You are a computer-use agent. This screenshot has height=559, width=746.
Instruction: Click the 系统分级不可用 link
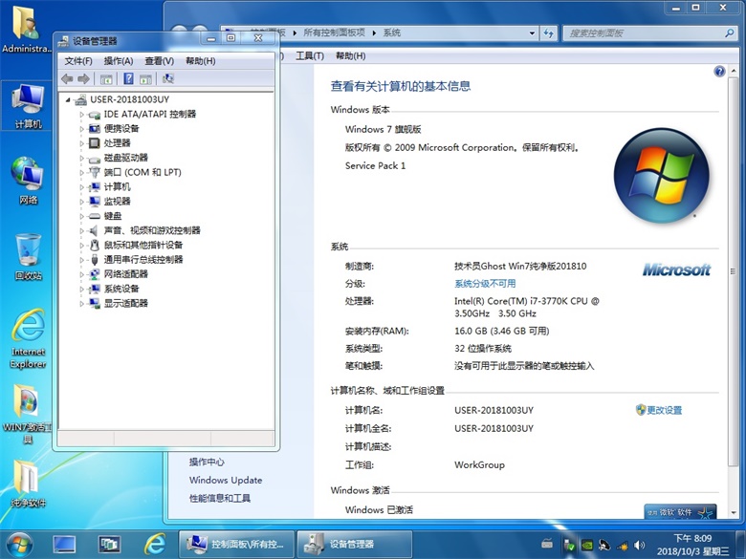click(484, 284)
